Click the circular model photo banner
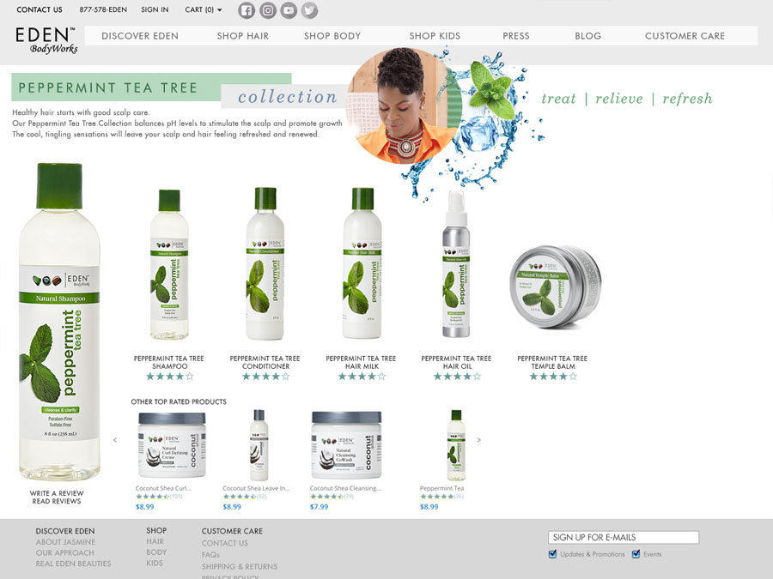Viewport: 773px width, 579px height. [x=405, y=106]
